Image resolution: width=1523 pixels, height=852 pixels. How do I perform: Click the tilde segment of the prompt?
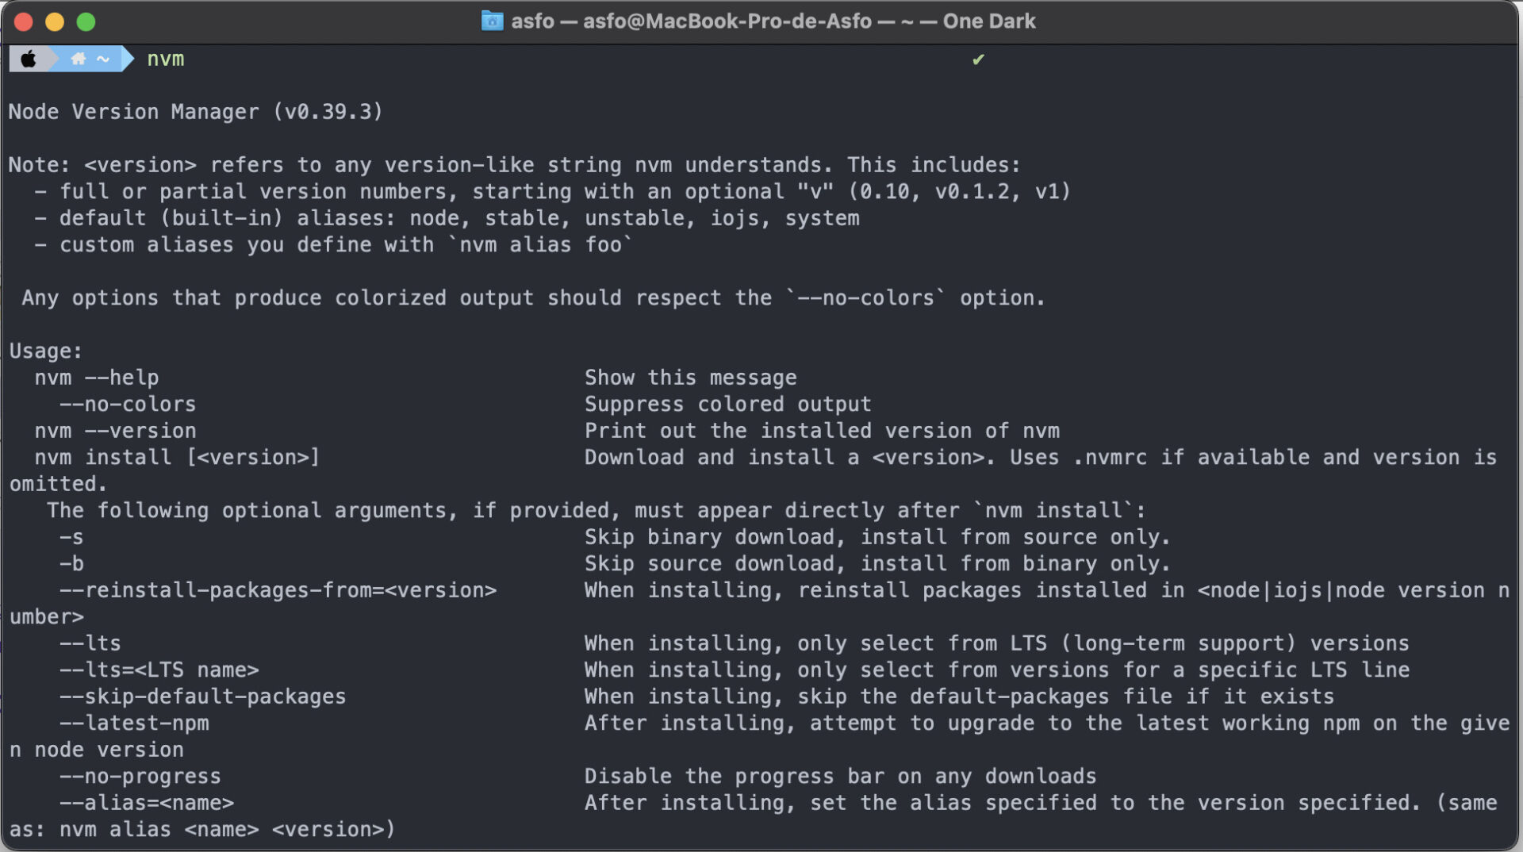pyautogui.click(x=102, y=58)
